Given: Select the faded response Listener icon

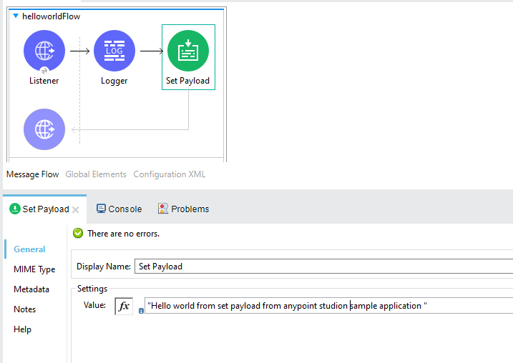Looking at the screenshot, I should [44, 129].
